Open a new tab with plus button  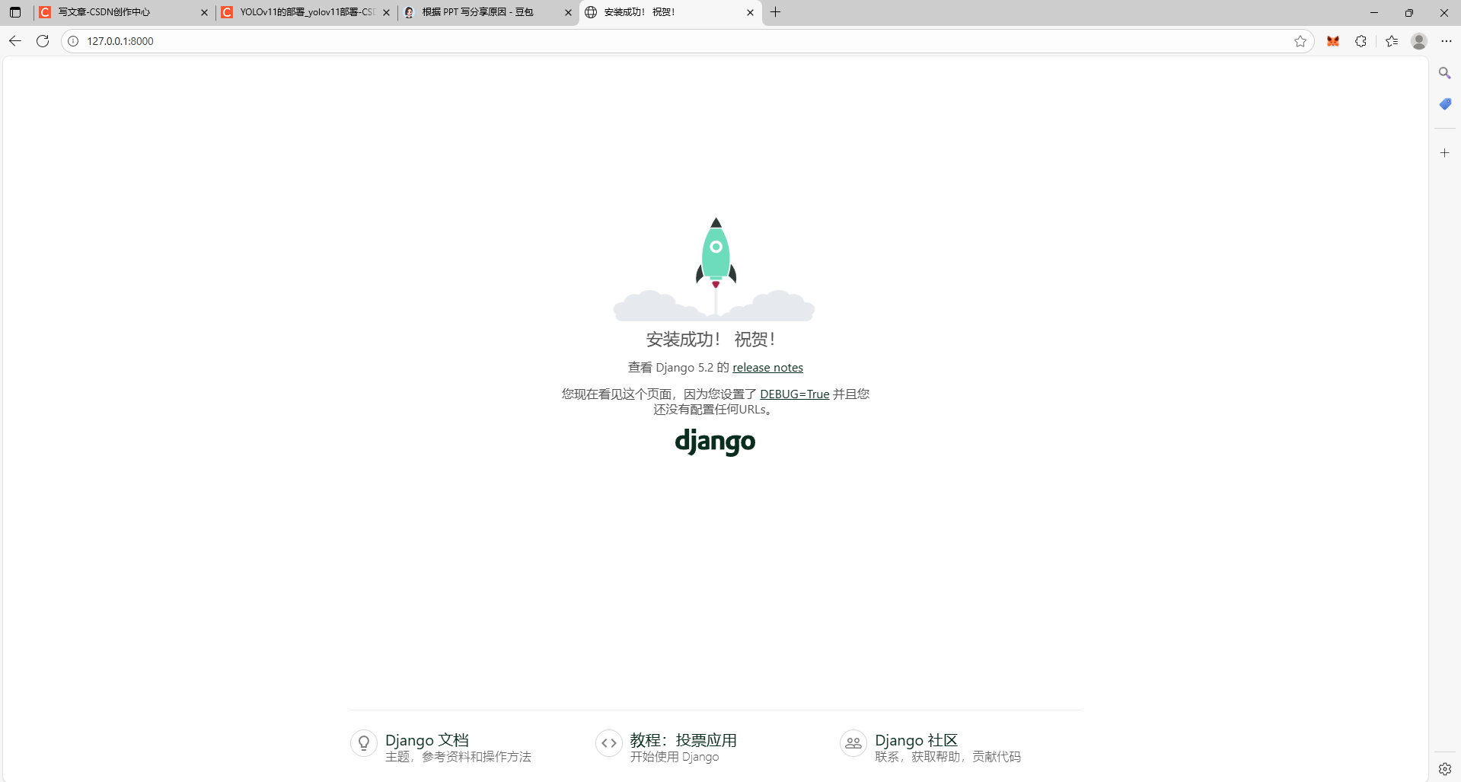click(x=775, y=12)
